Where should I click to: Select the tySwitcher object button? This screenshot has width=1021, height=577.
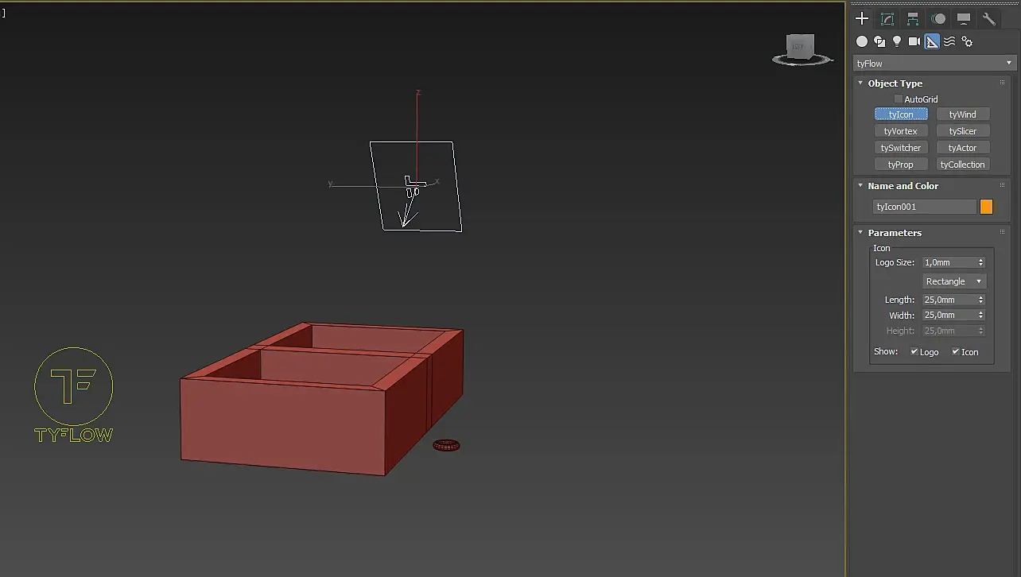coord(901,148)
